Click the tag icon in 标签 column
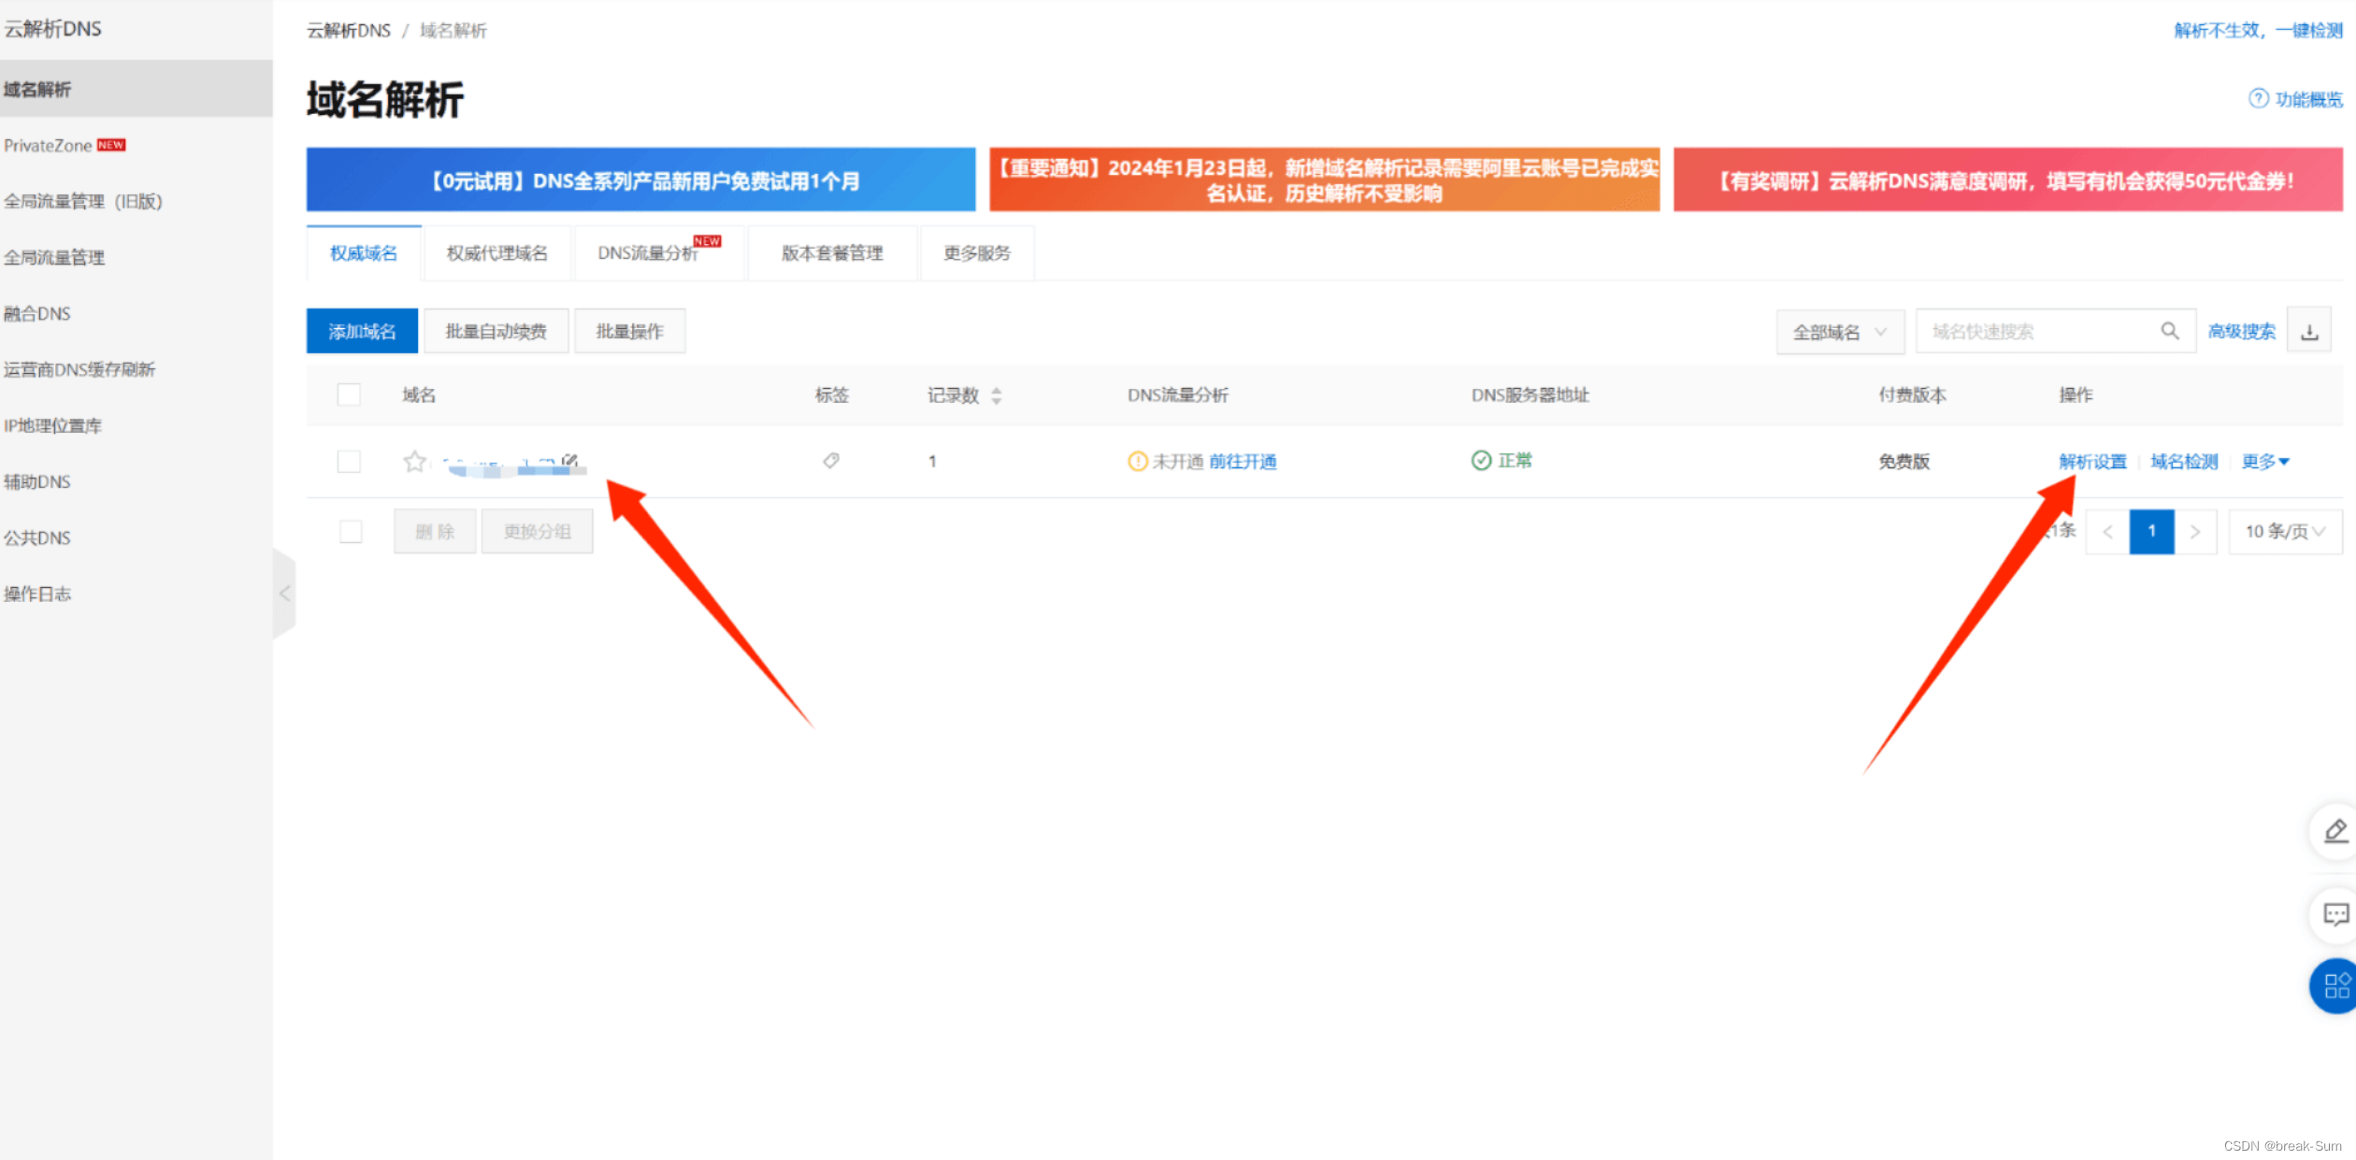This screenshot has height=1160, width=2356. click(x=830, y=461)
